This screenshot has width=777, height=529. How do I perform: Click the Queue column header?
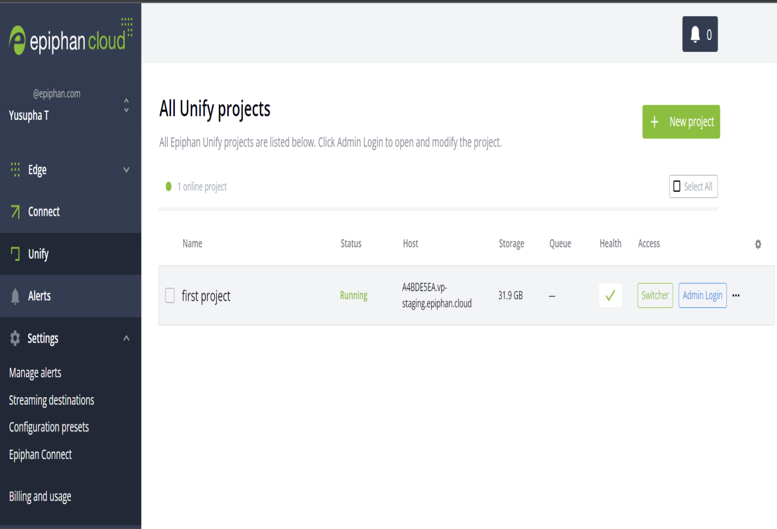tap(560, 244)
